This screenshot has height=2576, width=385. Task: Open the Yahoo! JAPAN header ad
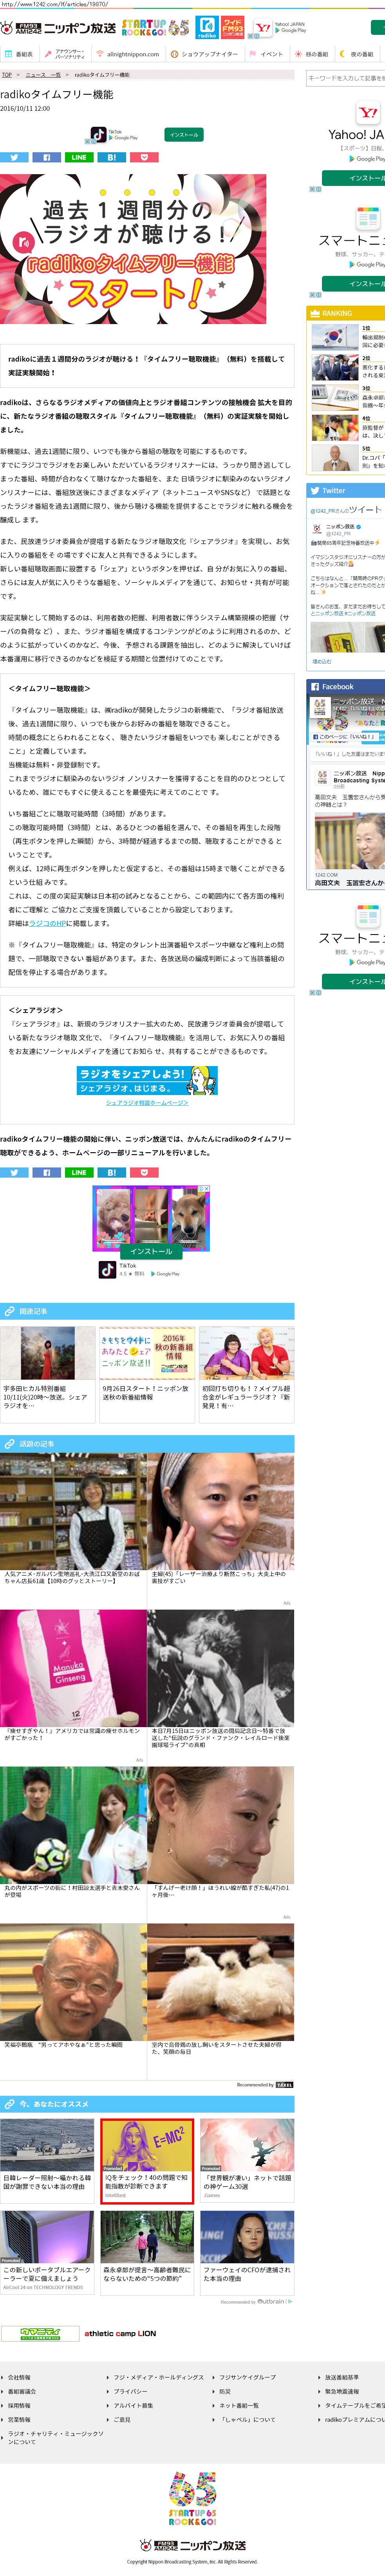click(279, 28)
